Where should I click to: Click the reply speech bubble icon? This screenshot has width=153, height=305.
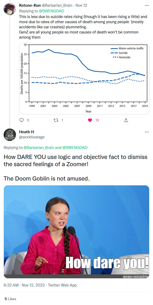click(x=21, y=120)
